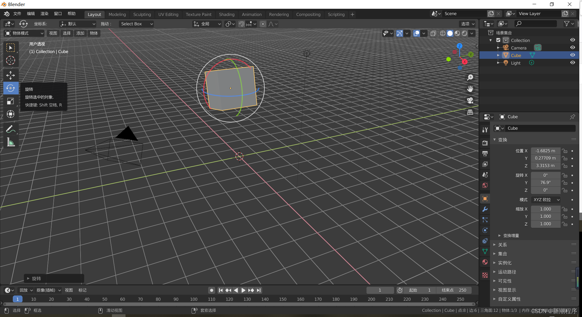Viewport: 582px width, 317px height.
Task: Activate the Rotate tool
Action: click(x=11, y=88)
